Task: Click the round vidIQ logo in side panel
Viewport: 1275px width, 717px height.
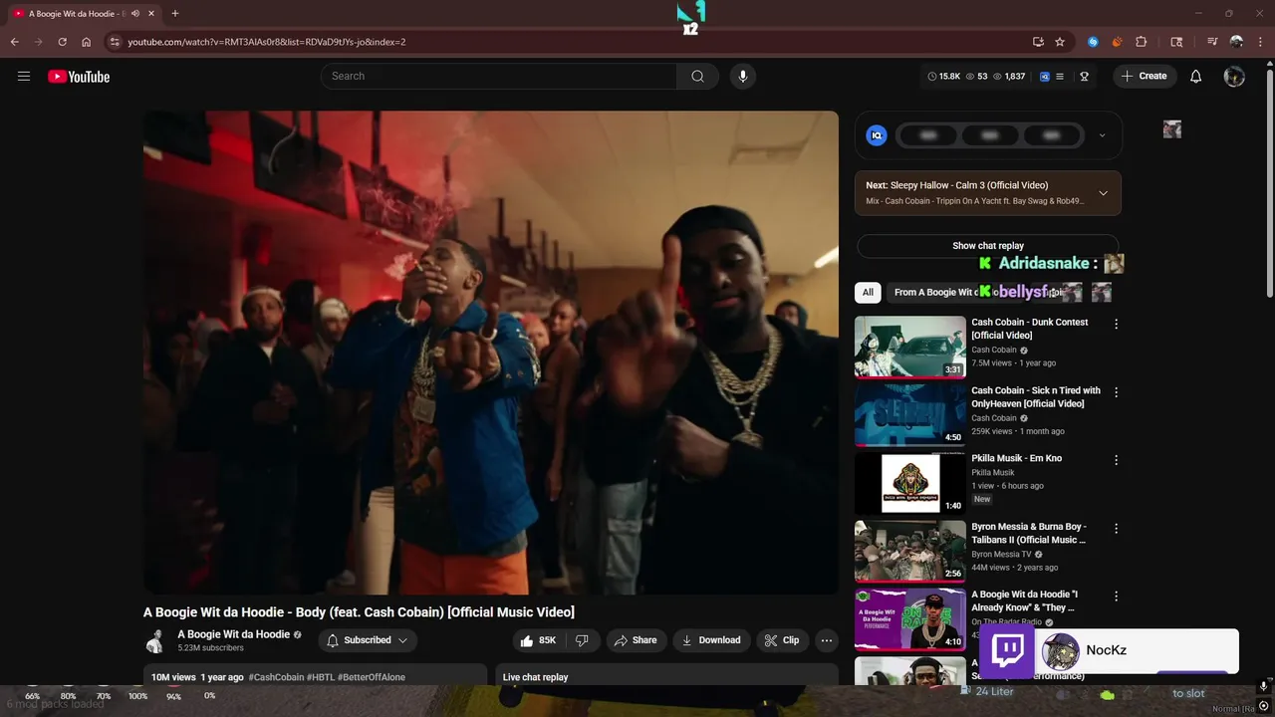Action: click(x=877, y=135)
